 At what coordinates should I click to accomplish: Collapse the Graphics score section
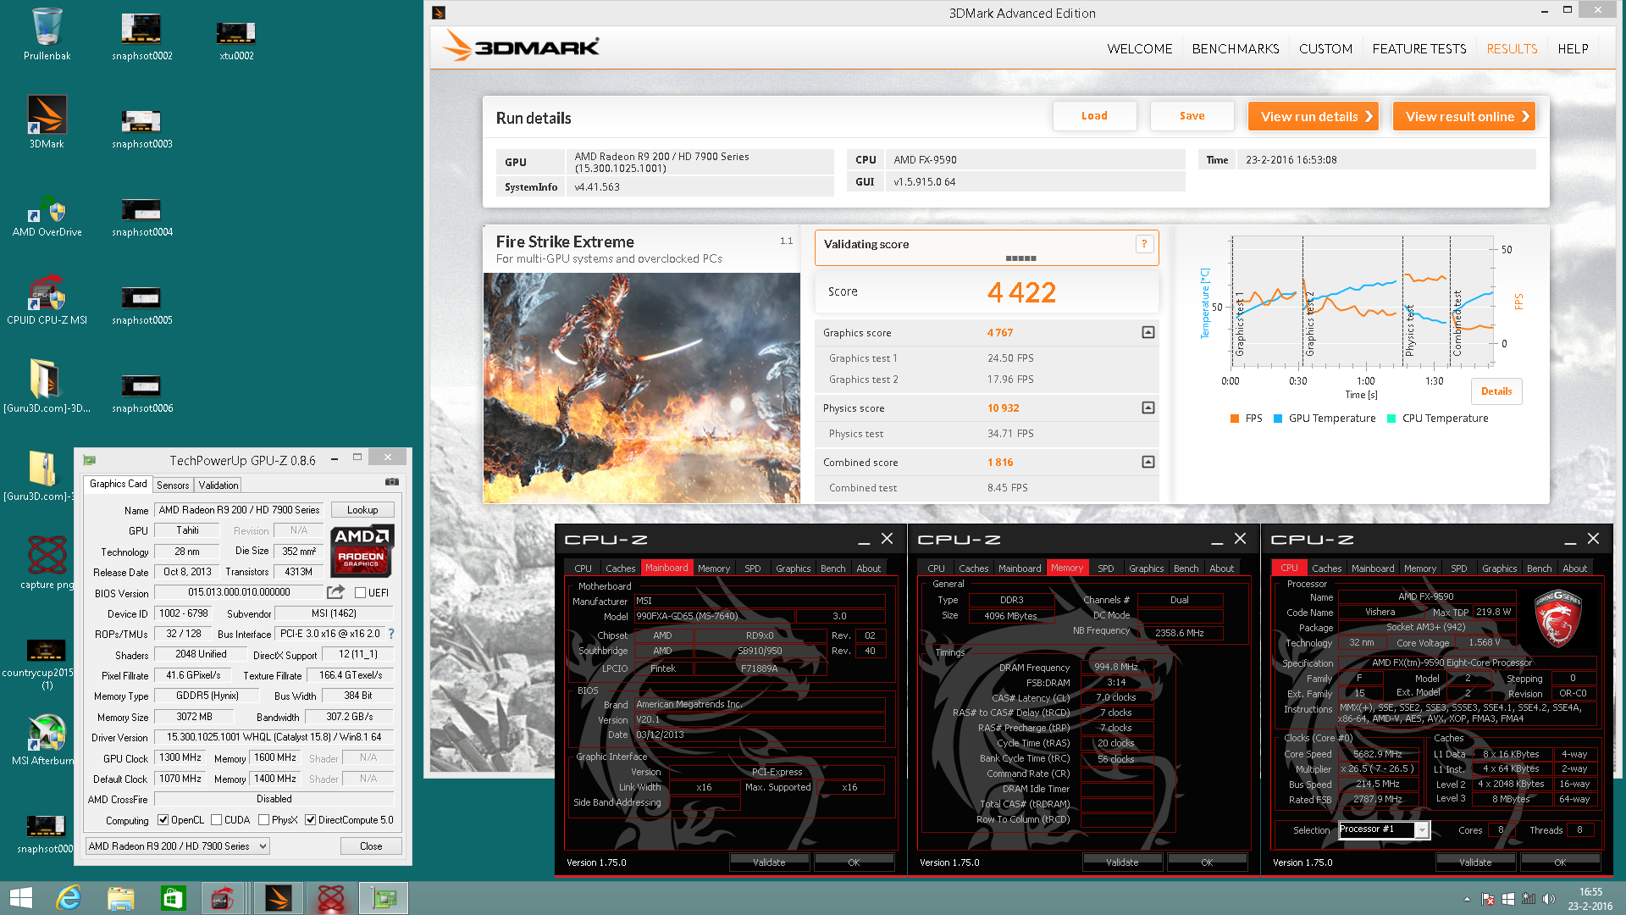pyautogui.click(x=1148, y=332)
